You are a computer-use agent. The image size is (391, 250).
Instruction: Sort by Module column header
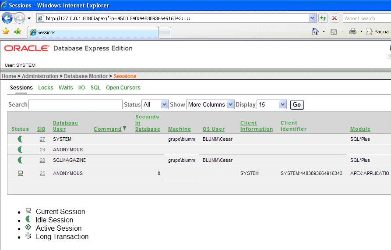coord(360,129)
